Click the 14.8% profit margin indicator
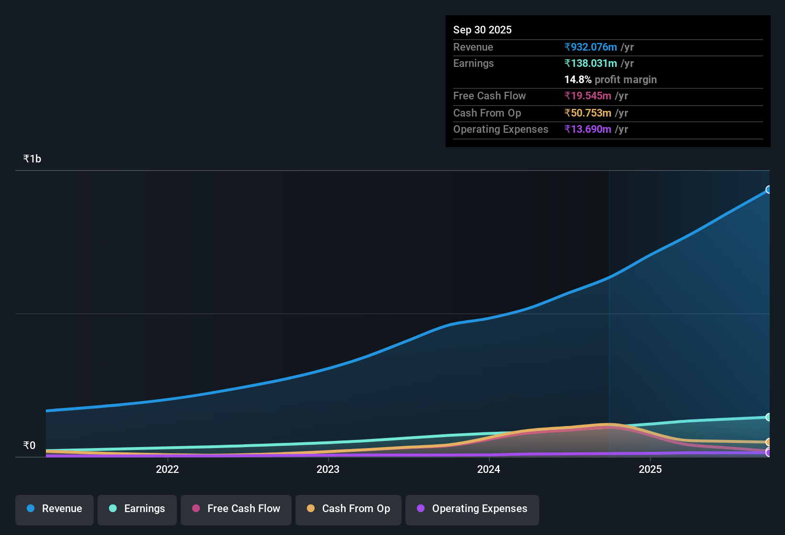The width and height of the screenshot is (785, 535). (610, 80)
